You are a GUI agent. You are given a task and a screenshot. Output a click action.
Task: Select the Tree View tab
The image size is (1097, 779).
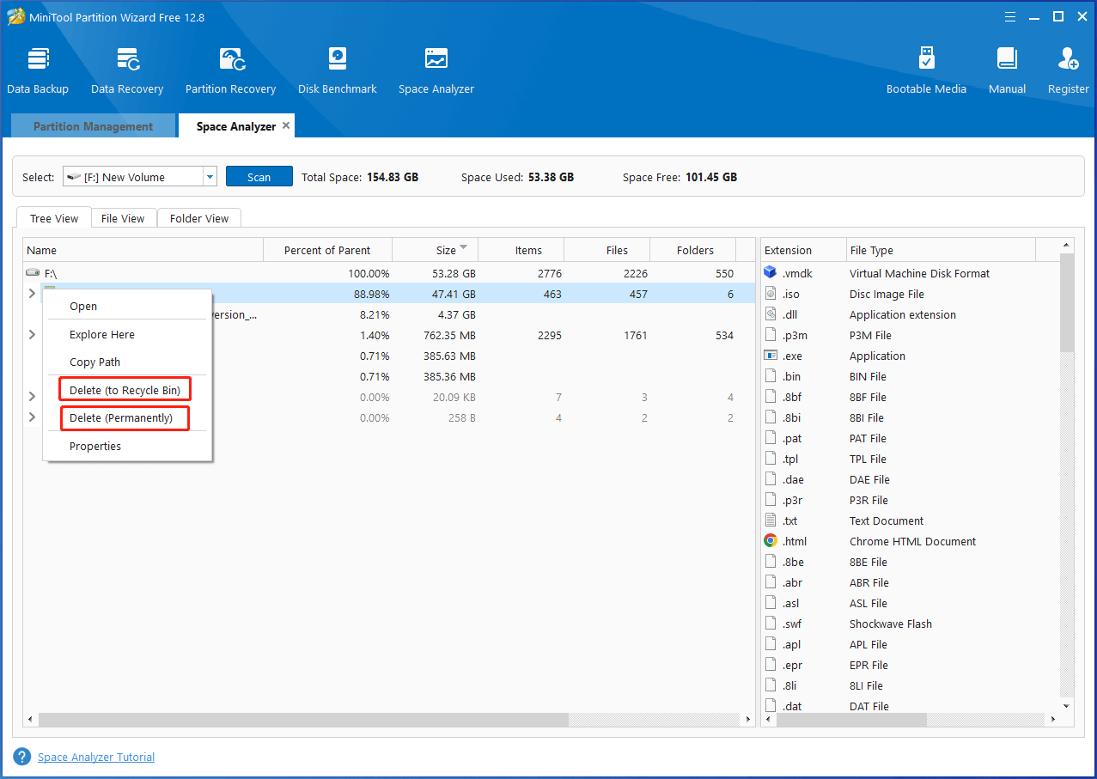53,218
